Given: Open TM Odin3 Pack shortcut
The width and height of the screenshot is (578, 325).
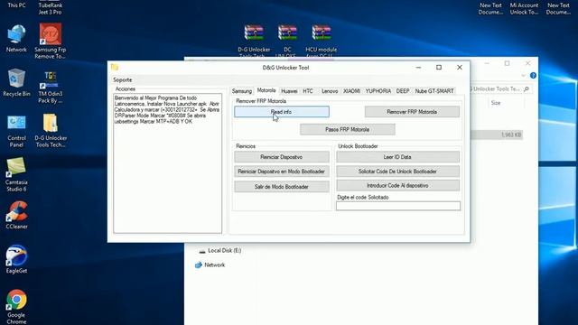Looking at the screenshot, I should [51, 87].
